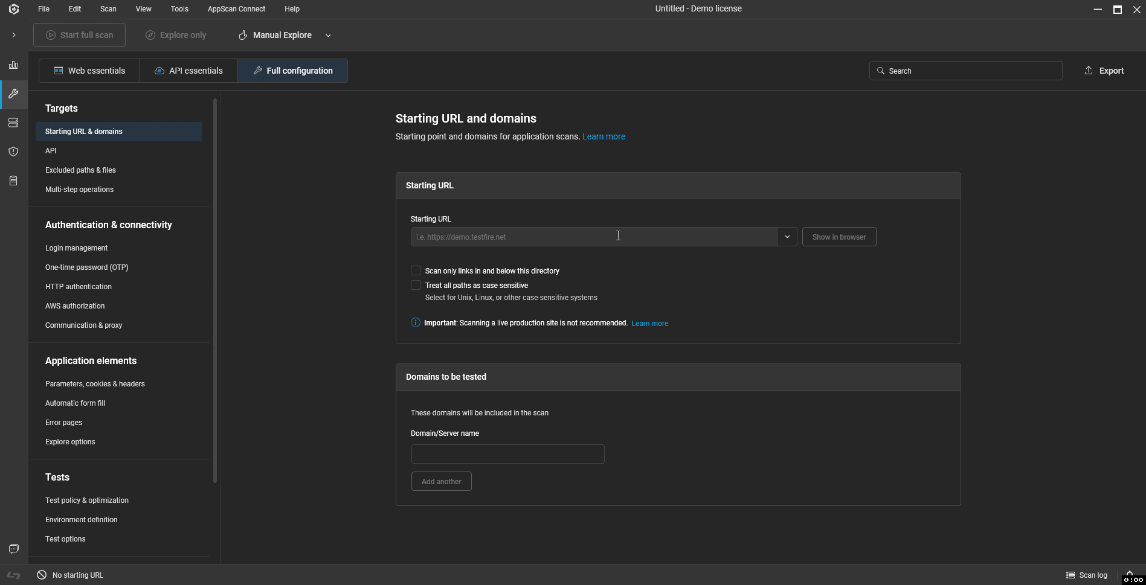1146x585 pixels.
Task: Open the data/server view icon in sidebar
Action: point(13,123)
